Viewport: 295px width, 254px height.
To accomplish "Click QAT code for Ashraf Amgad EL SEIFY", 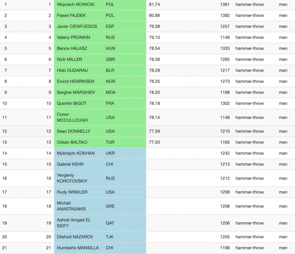I will [110, 223].
